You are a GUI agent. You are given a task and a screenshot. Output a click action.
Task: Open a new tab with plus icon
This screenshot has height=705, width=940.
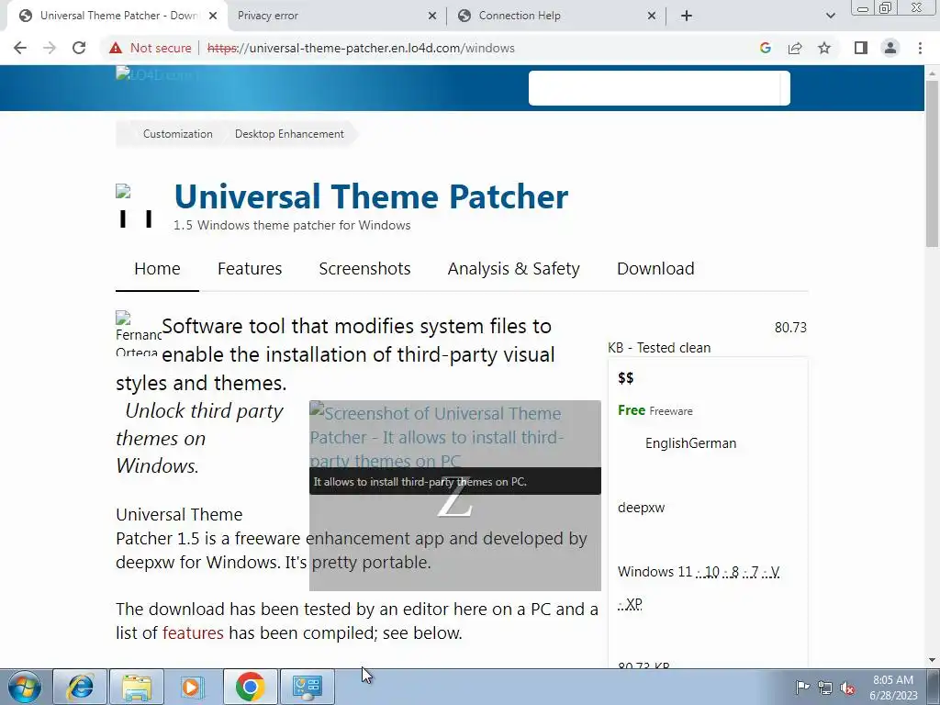(x=687, y=16)
